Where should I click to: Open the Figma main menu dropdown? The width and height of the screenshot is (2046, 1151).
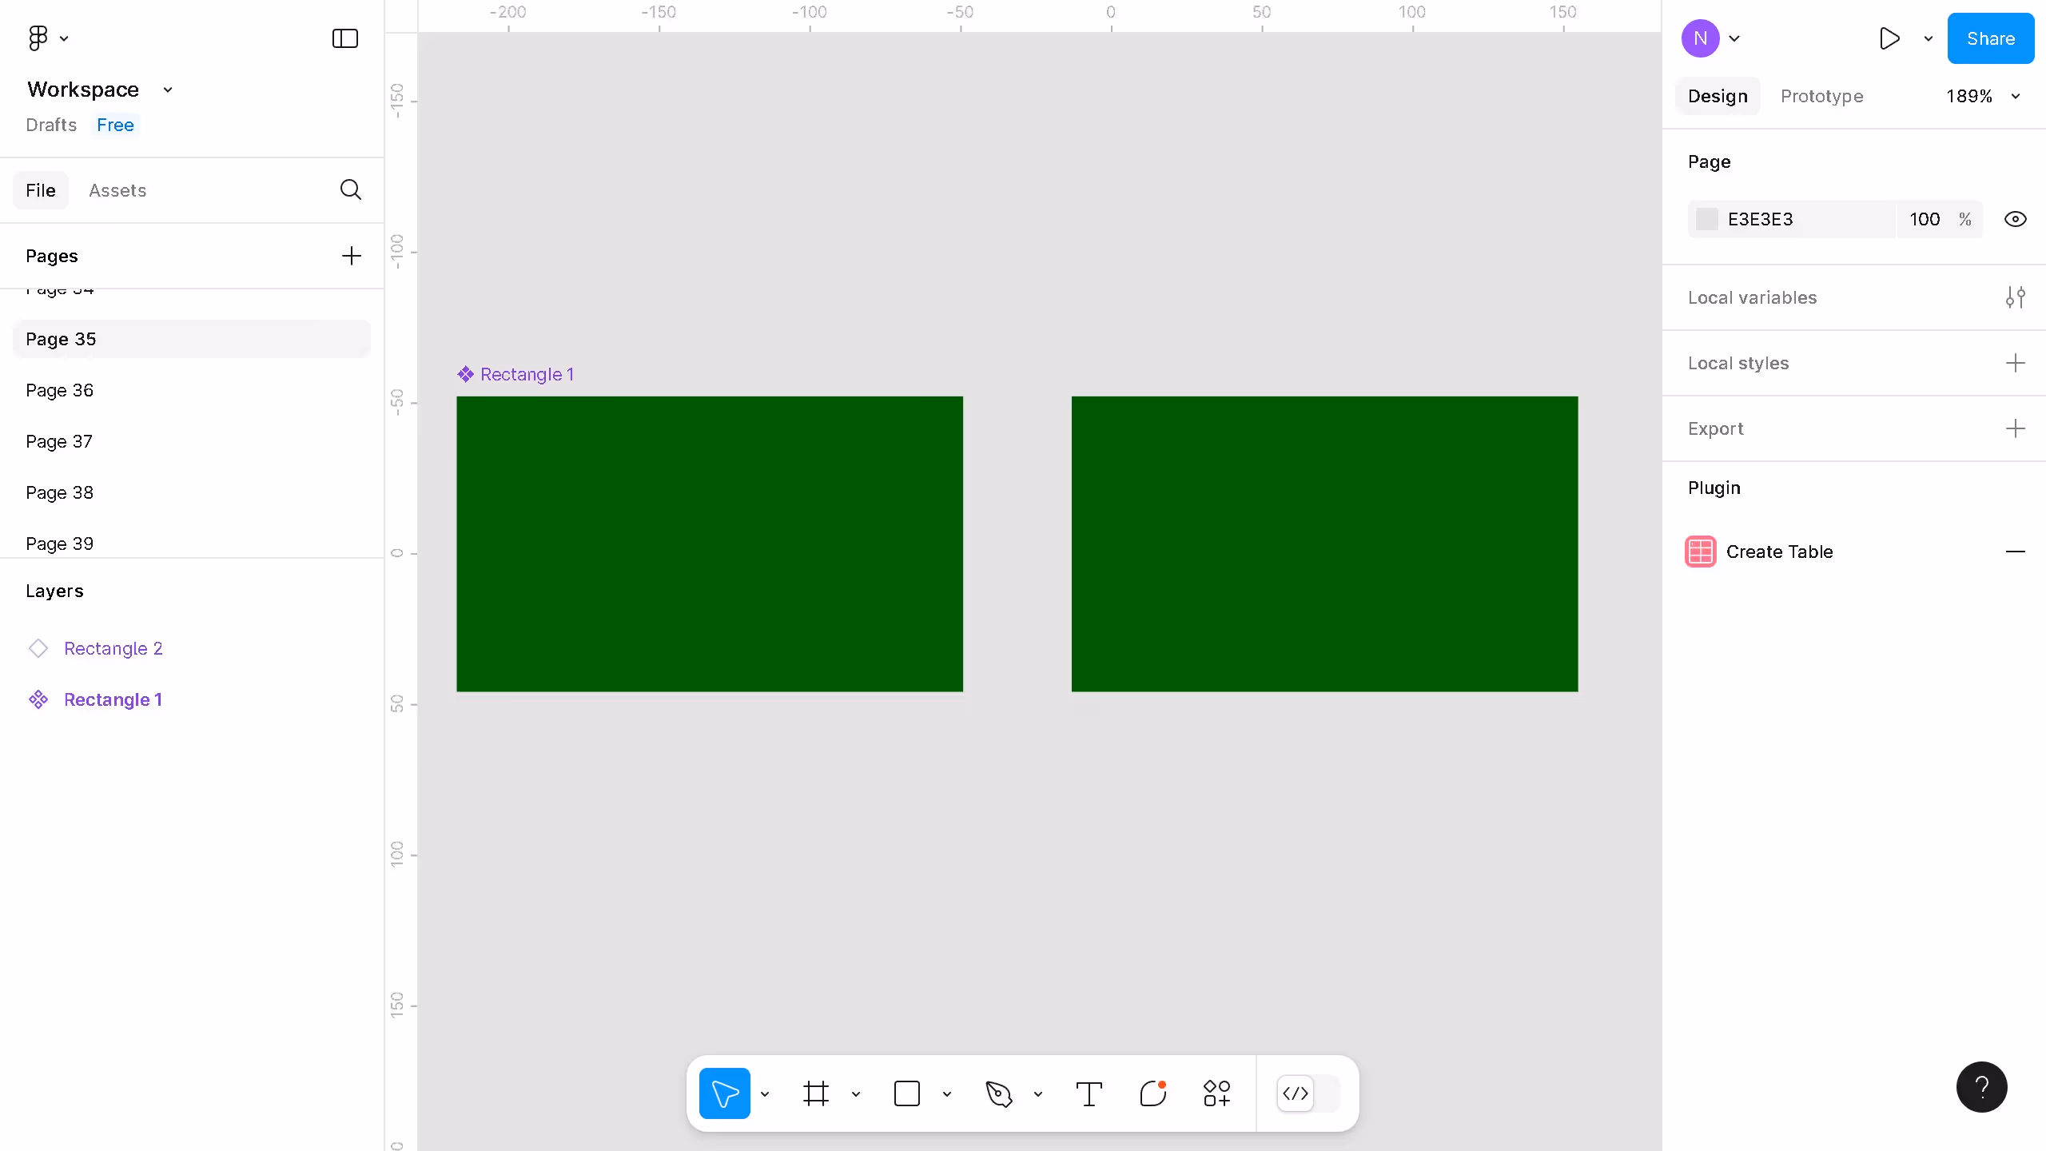click(x=48, y=38)
